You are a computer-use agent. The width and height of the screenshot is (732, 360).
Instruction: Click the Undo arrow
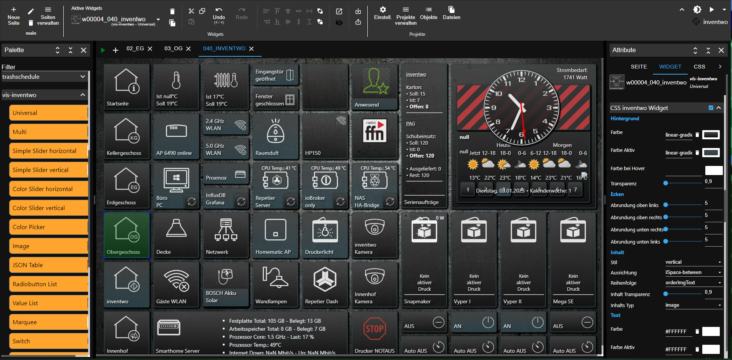point(219,10)
